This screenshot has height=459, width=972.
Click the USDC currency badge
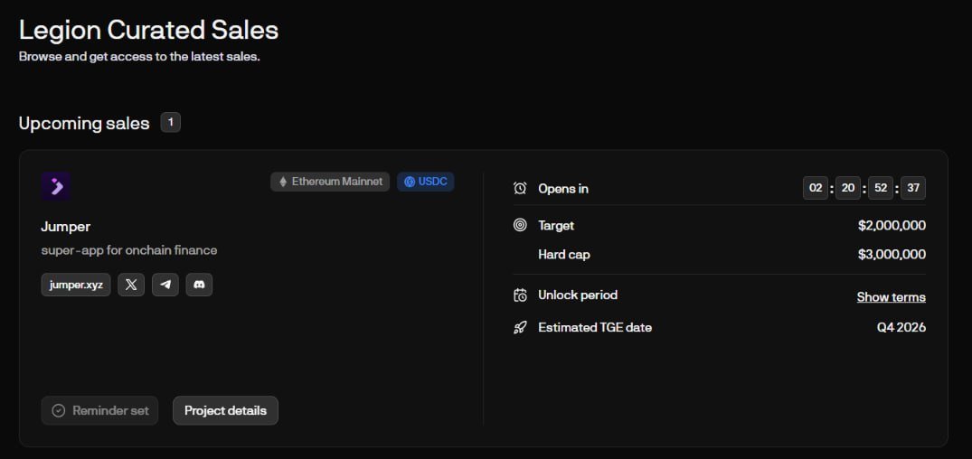pos(426,183)
